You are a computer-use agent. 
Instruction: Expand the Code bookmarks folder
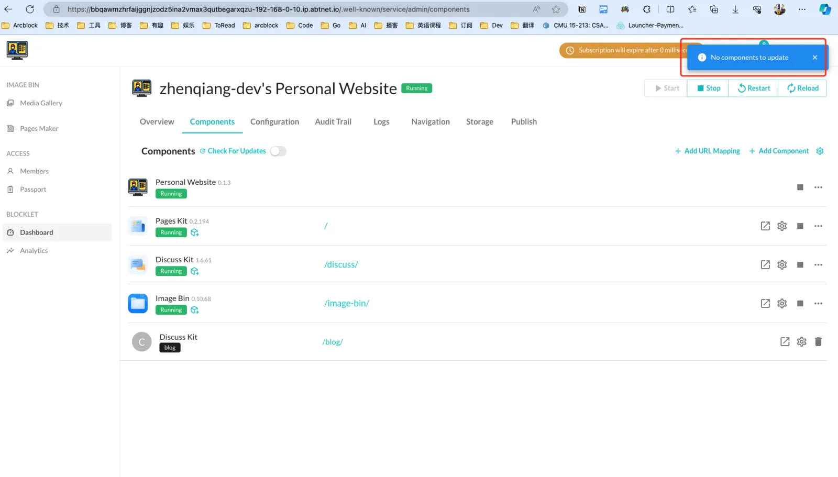pos(300,25)
